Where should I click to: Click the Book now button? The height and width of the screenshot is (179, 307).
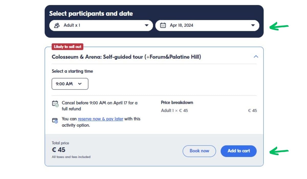coord(199,151)
